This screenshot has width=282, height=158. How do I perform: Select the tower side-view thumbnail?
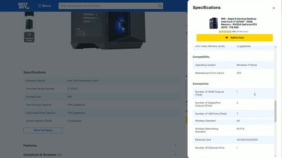point(29,24)
